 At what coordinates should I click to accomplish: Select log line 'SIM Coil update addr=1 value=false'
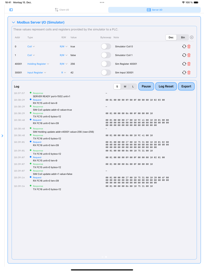(x=53, y=174)
